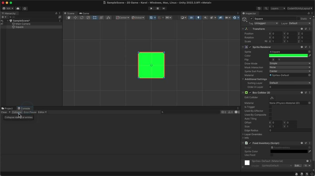Open Sprite object picker circle
Image resolution: width=315 pixels, height=176 pixels.
point(309,52)
